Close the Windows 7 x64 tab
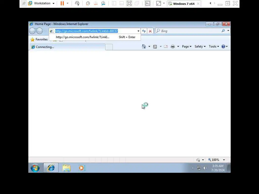 tap(198, 4)
